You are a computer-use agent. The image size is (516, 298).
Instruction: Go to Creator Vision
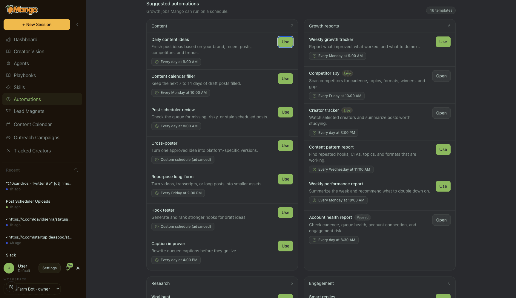tap(42, 51)
